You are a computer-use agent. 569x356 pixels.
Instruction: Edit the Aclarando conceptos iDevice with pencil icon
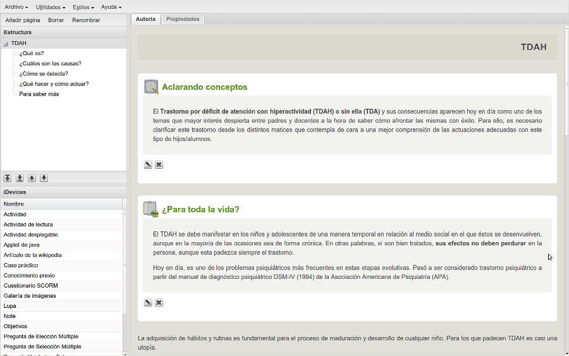(148, 165)
